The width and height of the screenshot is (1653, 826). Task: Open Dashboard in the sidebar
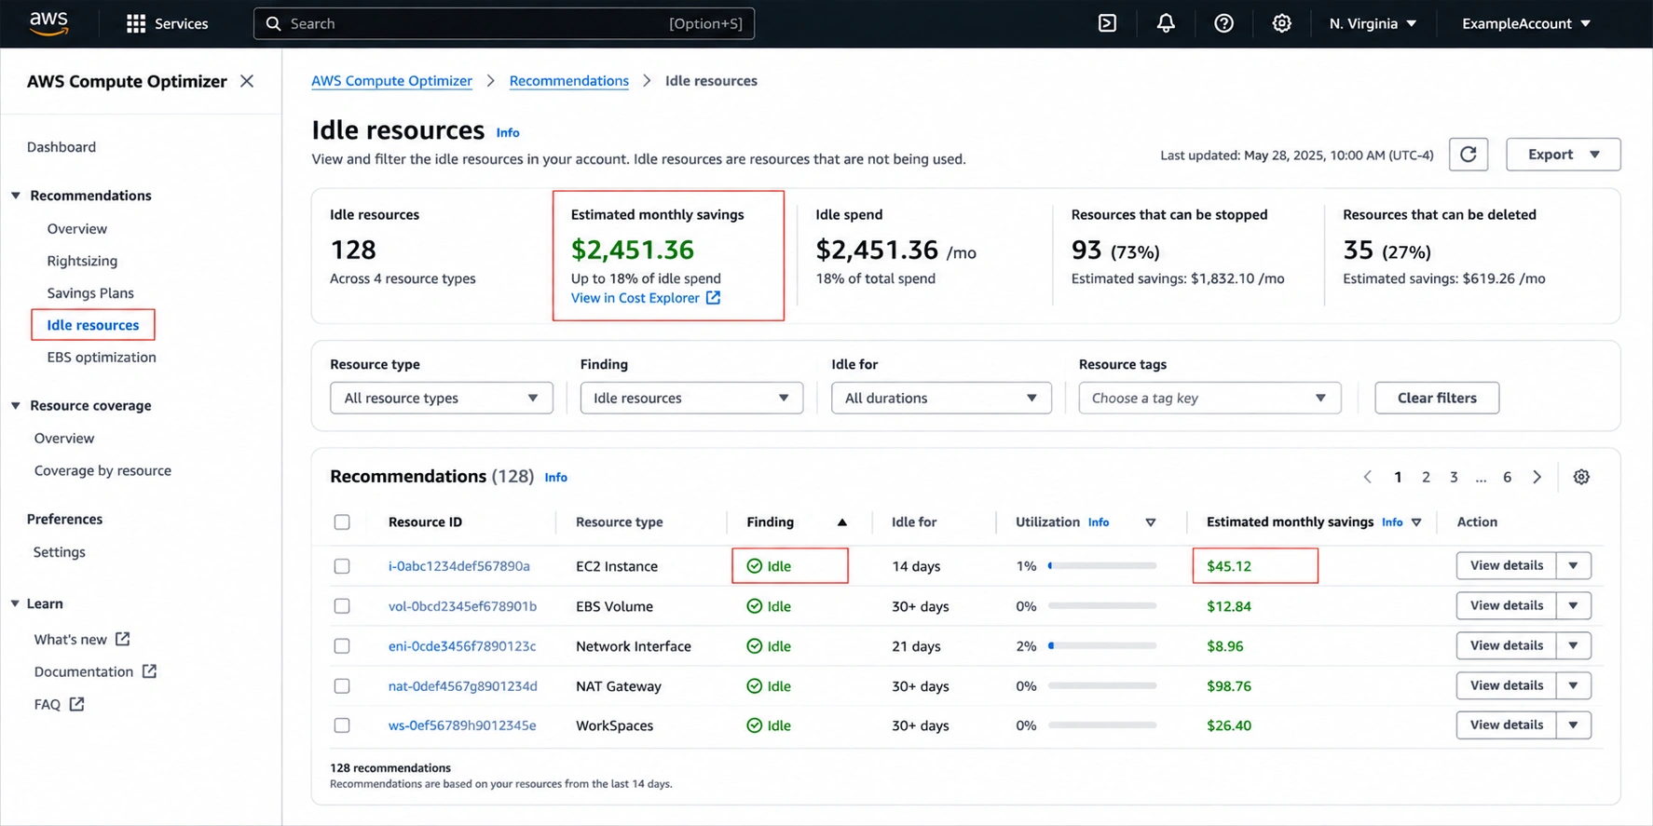[x=61, y=147]
